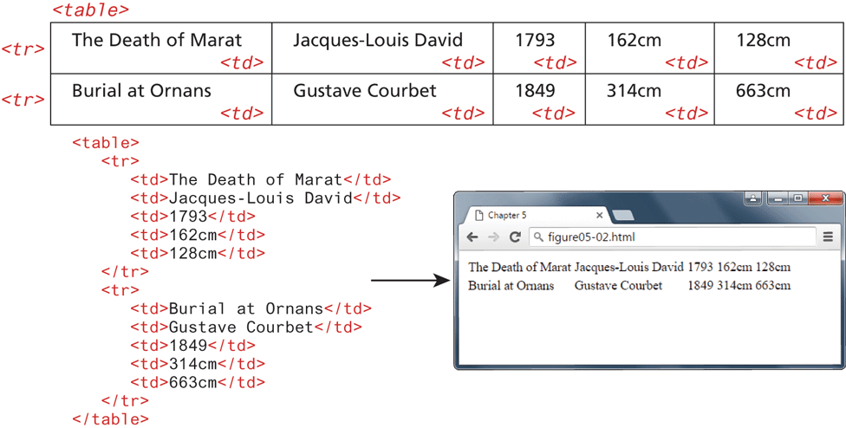Open the Chrome hamburger menu
This screenshot has width=846, height=428.
pyautogui.click(x=828, y=237)
